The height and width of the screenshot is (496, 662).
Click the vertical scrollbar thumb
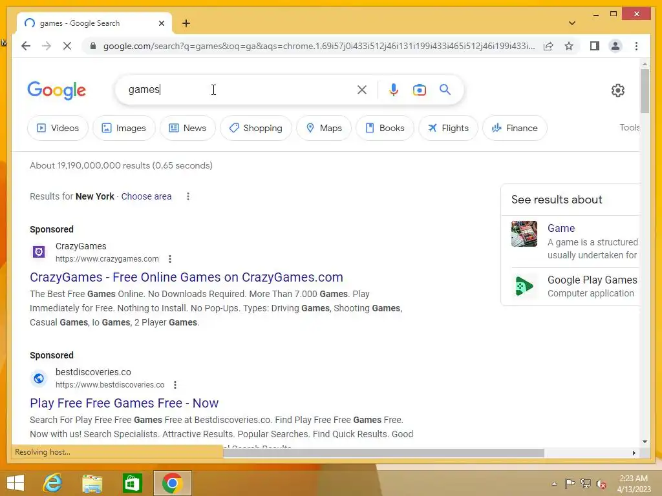pyautogui.click(x=645, y=90)
